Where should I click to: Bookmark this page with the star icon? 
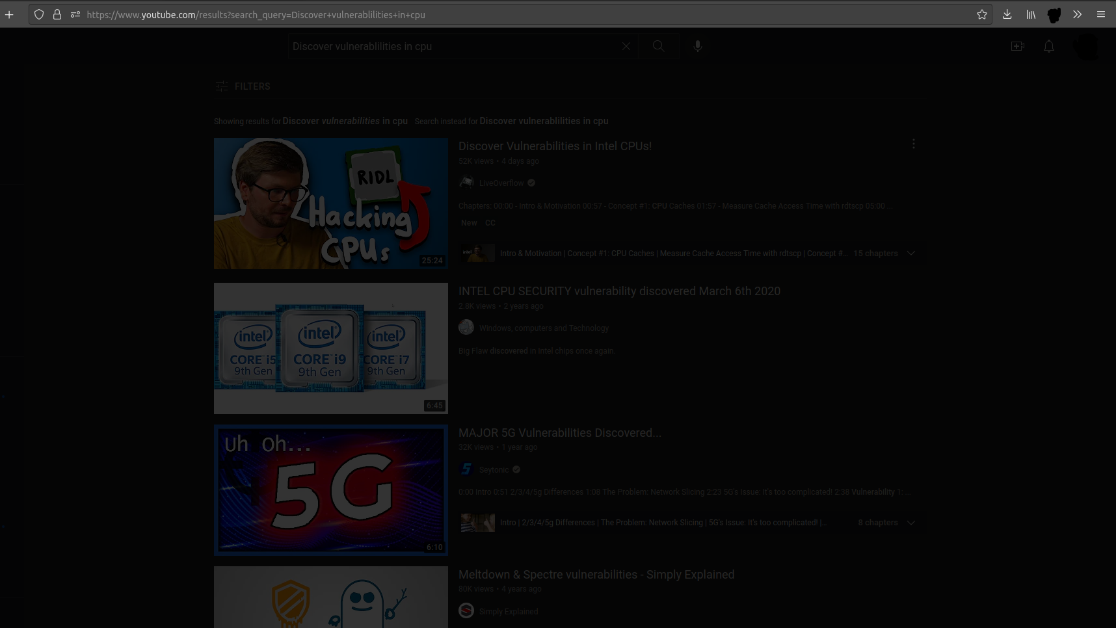pos(982,14)
